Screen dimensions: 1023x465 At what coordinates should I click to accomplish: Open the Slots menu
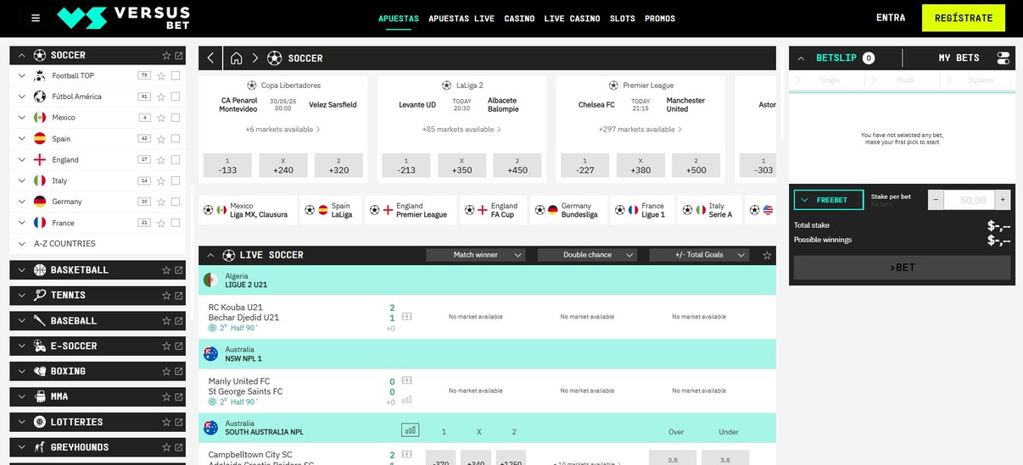coord(623,19)
